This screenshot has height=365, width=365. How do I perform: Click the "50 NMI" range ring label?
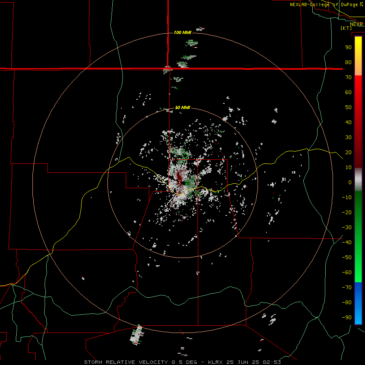182,107
